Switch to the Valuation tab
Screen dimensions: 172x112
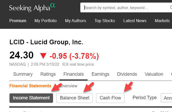[154, 74]
